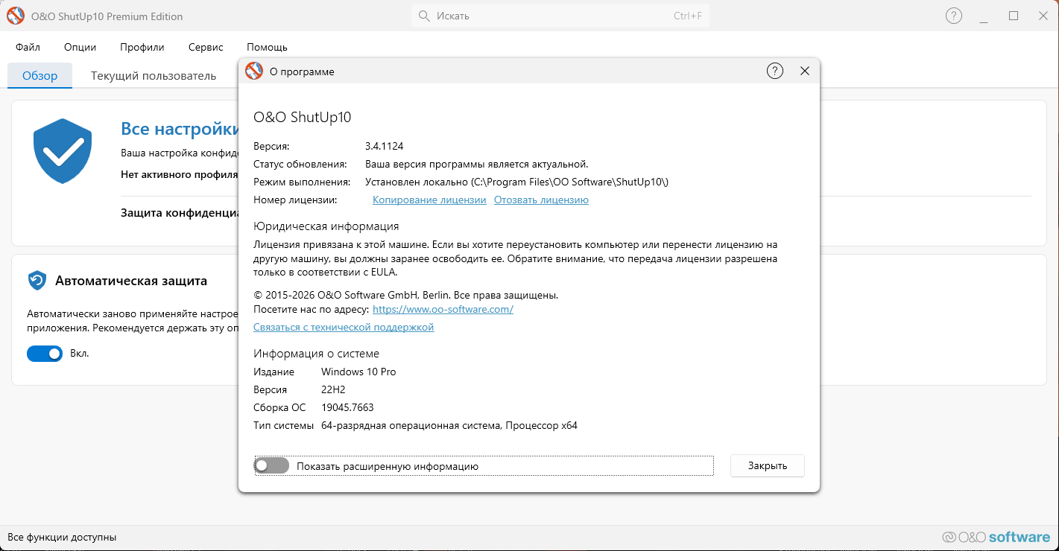Viewport: 1059px width, 551px height.
Task: Click the 64-разрядная system type value
Action: 449,426
